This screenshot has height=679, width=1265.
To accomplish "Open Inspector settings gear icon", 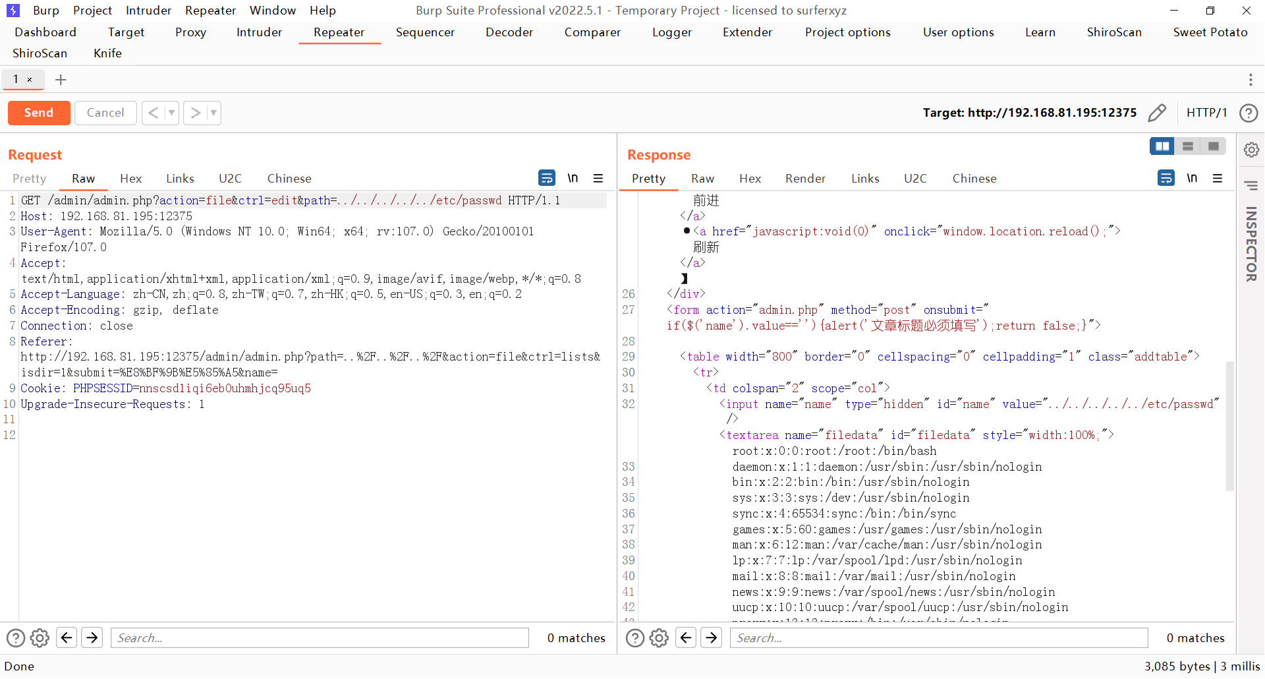I will coord(1251,150).
